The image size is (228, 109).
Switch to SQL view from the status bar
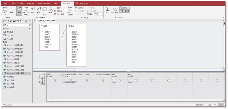(215, 105)
